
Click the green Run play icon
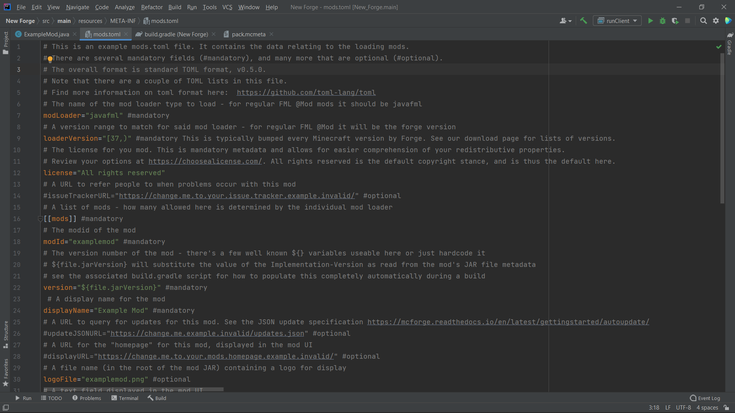[650, 21]
